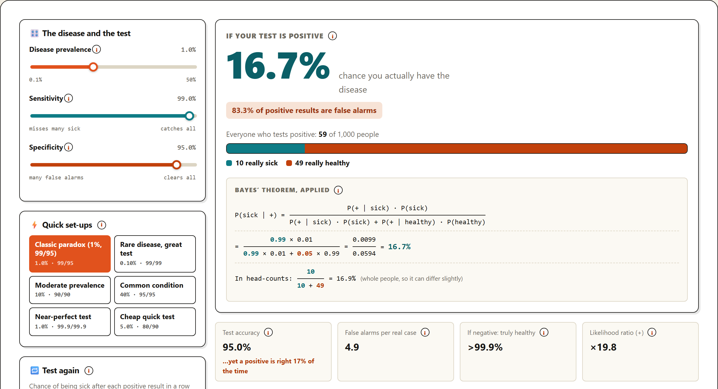Image resolution: width=718 pixels, height=389 pixels.
Task: Show Likelihood ratio (+) info icon
Action: 652,332
